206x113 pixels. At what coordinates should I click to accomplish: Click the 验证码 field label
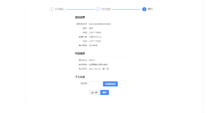(84, 84)
